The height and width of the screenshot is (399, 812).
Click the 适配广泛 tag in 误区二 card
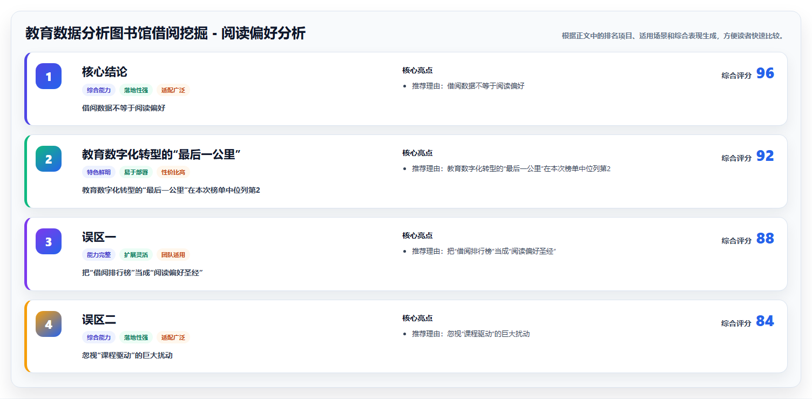[x=173, y=338]
